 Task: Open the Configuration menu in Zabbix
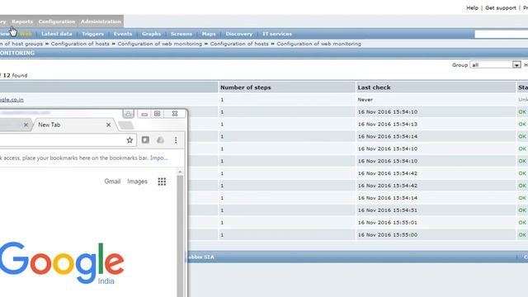pos(57,21)
